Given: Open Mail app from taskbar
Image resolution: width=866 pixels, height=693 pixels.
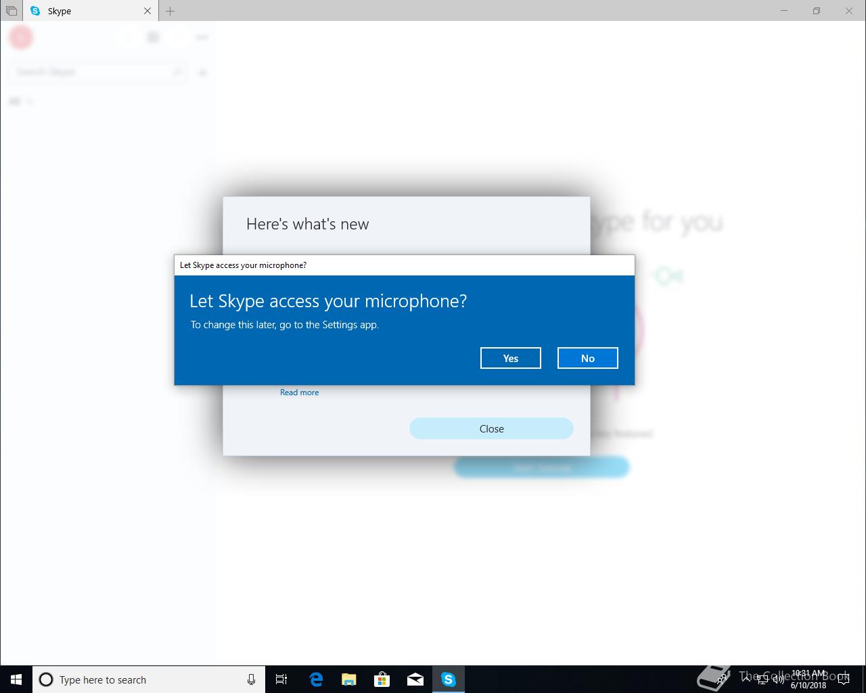Looking at the screenshot, I should tap(415, 679).
